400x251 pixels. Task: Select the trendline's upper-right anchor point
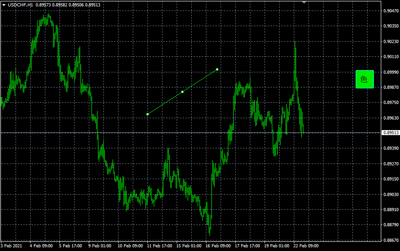click(x=217, y=70)
